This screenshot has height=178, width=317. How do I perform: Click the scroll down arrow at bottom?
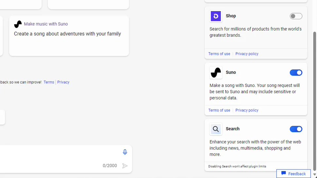tap(315, 175)
